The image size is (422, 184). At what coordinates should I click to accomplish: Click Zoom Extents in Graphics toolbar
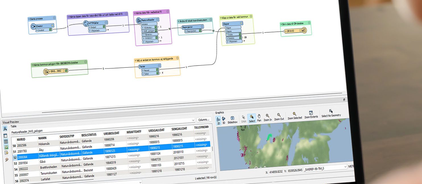[x=311, y=114]
